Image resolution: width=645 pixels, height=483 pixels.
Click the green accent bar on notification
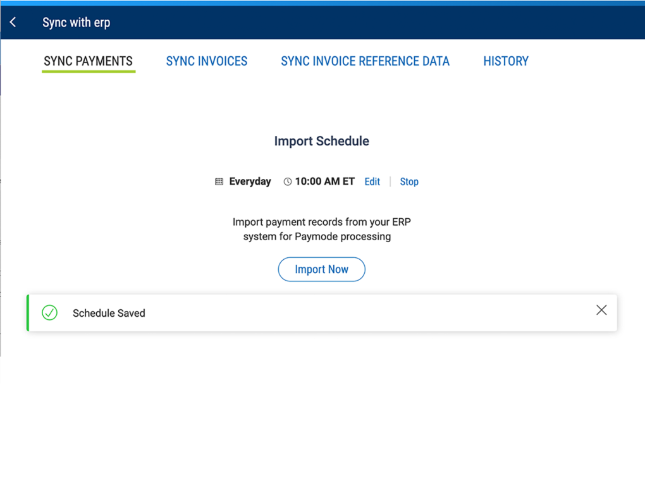tap(28, 312)
